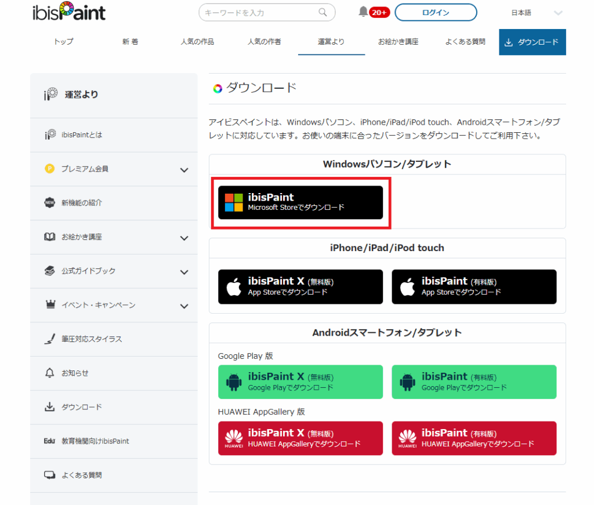
Task: Click the open book icon for お絵かき講座
Action: (50, 237)
